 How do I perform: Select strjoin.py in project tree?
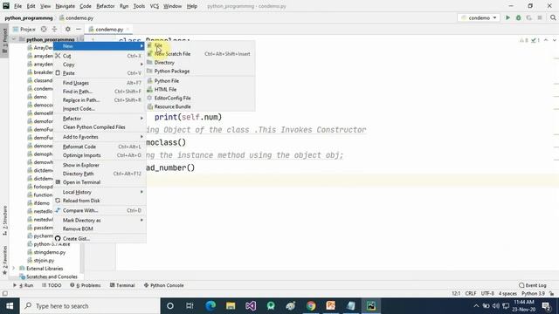tap(41, 260)
